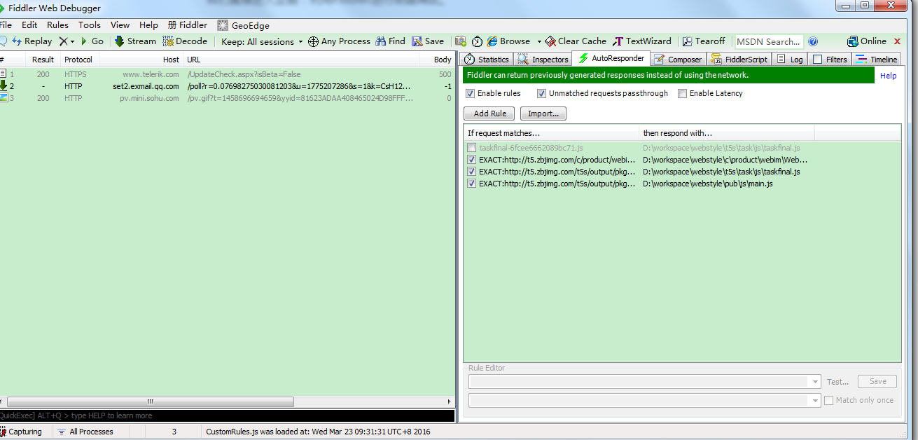
Task: Click the Replay toolbar icon
Action: (x=17, y=41)
